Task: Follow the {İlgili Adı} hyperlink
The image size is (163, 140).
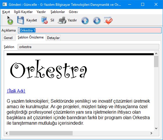Action: click(16, 91)
